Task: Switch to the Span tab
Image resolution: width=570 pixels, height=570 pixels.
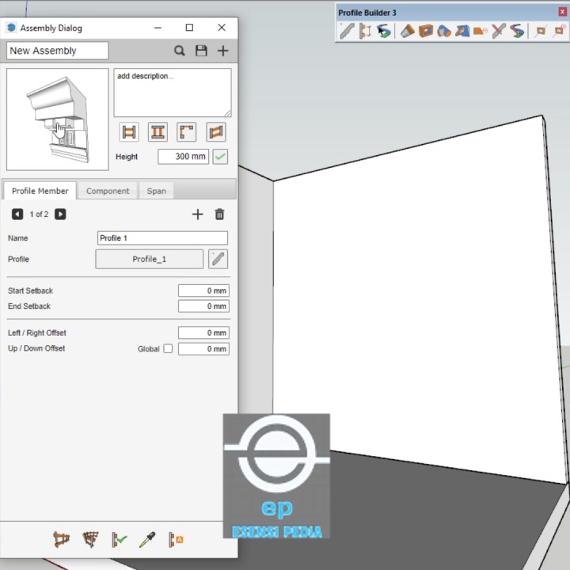Action: coord(156,191)
